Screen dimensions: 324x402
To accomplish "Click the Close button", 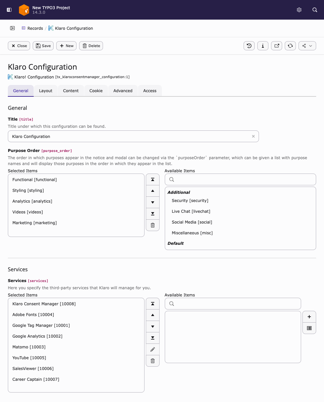I will (x=19, y=46).
